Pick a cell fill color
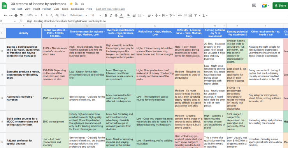The height and width of the screenshot is (148, 288). (x=128, y=15)
